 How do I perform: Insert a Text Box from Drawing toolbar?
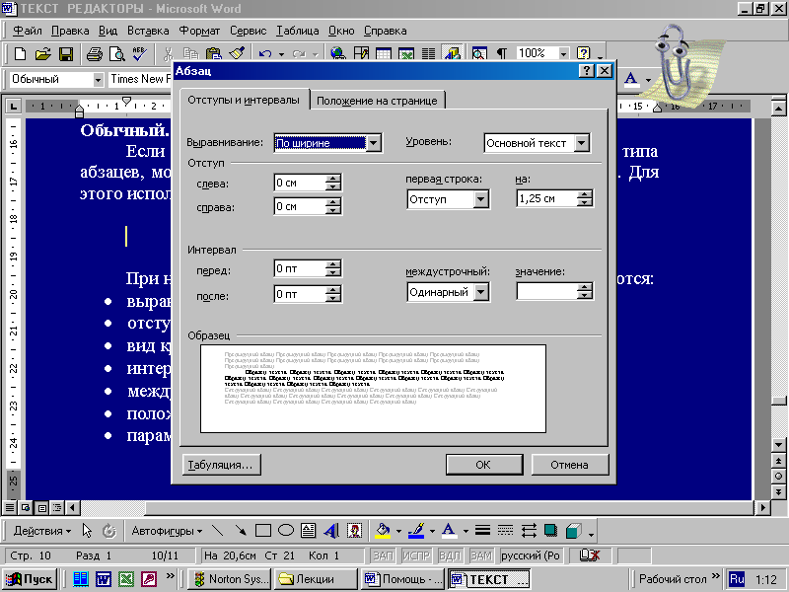pyautogui.click(x=309, y=531)
